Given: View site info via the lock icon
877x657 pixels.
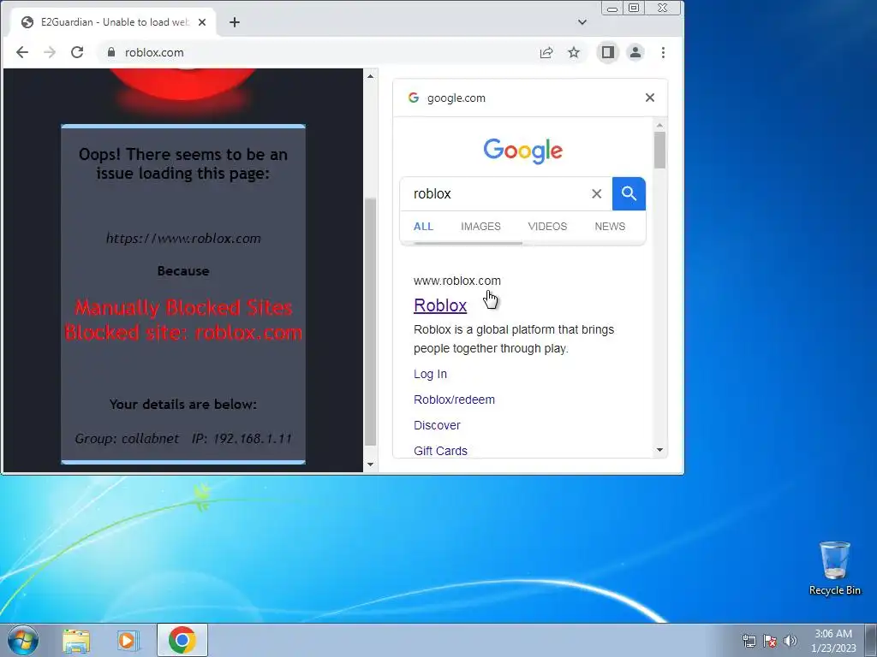Looking at the screenshot, I should 111,52.
